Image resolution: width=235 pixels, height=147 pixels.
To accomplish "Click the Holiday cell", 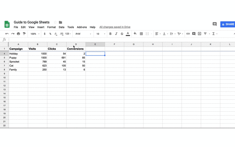I will tap(18, 54).
